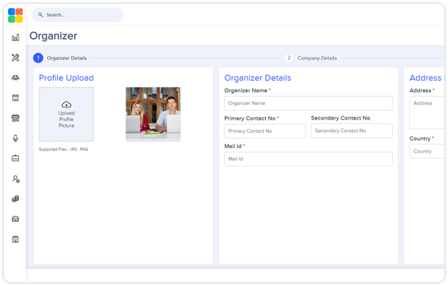Click the Primary Contact No field
Screen dimensions: 448x286
[265, 131]
